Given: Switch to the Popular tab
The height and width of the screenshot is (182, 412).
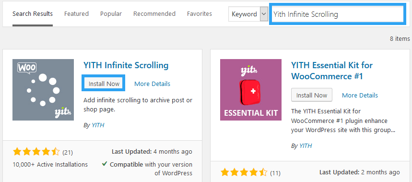Looking at the screenshot, I should point(111,13).
